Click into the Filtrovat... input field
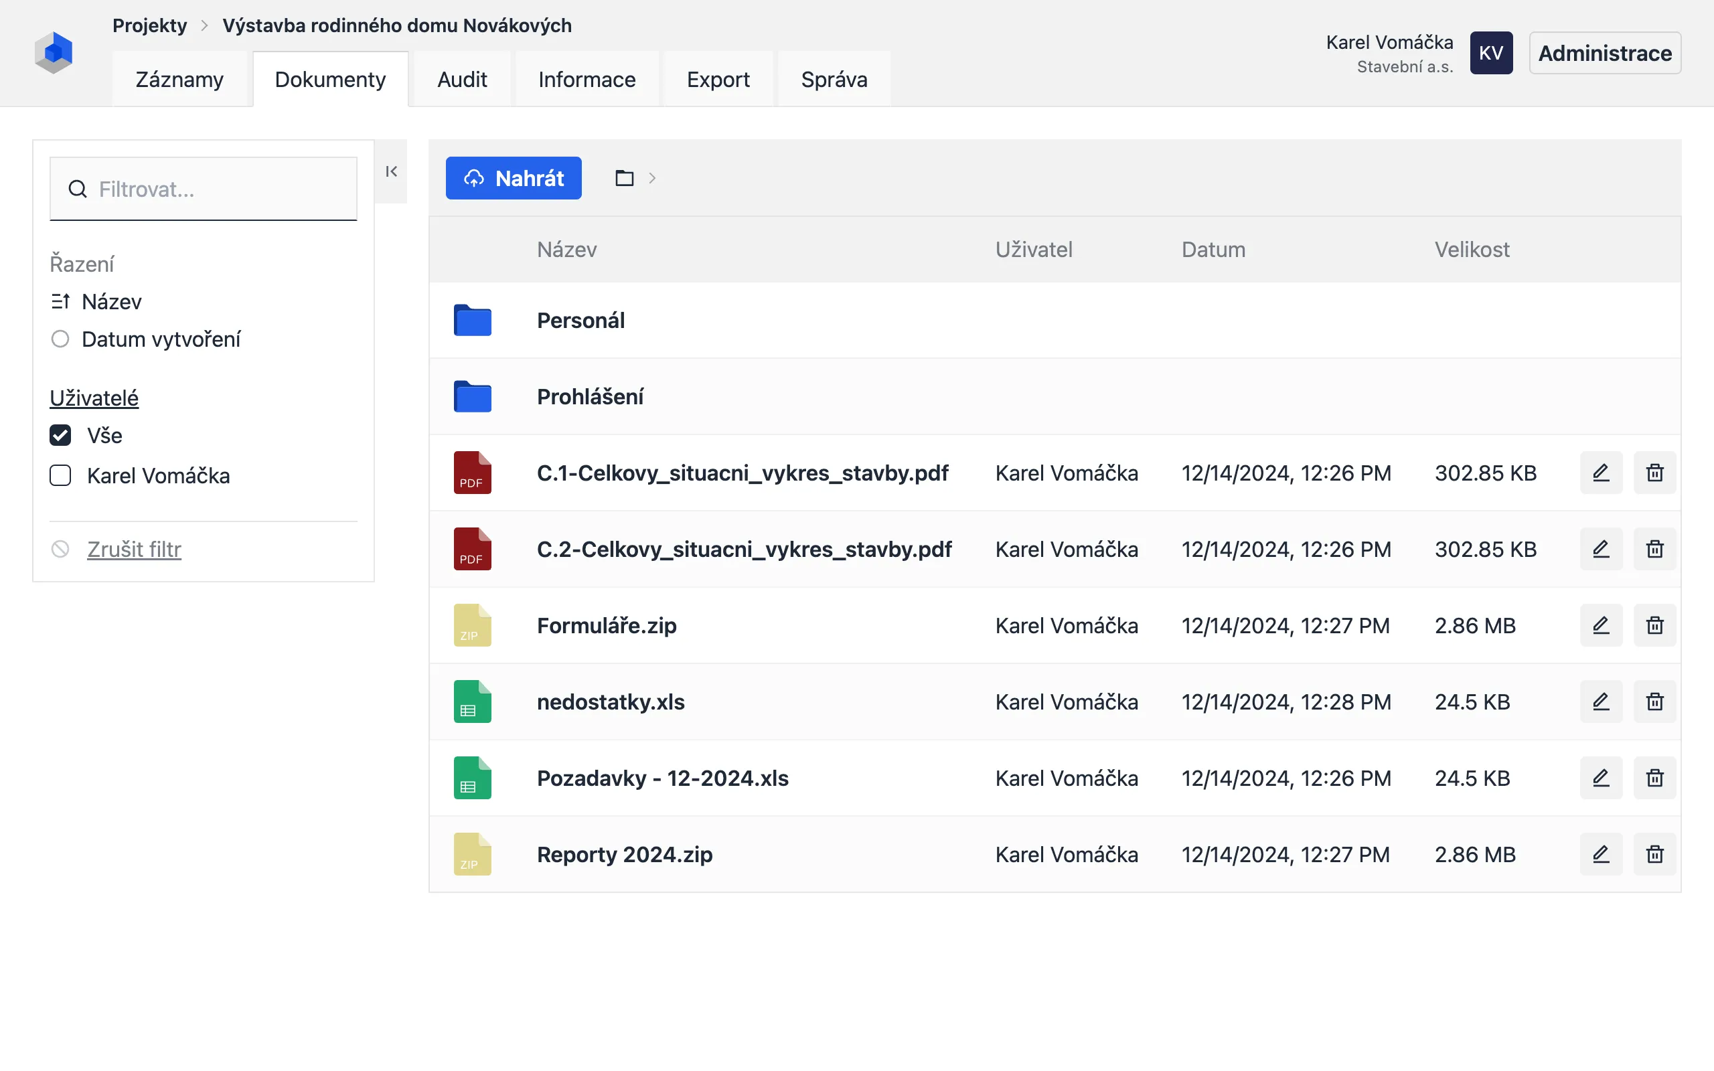 click(204, 189)
